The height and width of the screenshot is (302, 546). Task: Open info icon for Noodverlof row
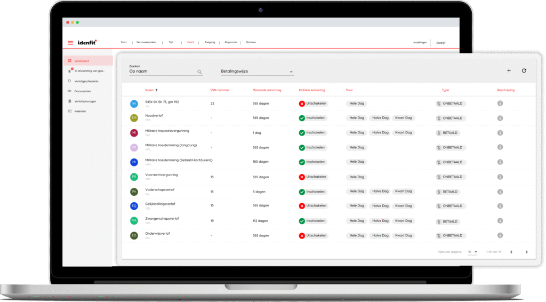point(500,118)
